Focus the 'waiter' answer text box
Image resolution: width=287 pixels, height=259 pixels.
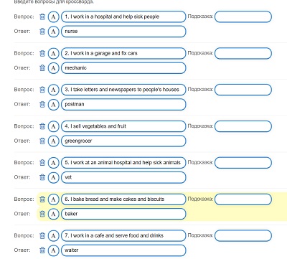[x=123, y=250]
